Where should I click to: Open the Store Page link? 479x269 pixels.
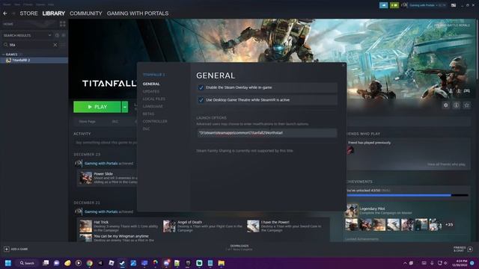(x=87, y=121)
